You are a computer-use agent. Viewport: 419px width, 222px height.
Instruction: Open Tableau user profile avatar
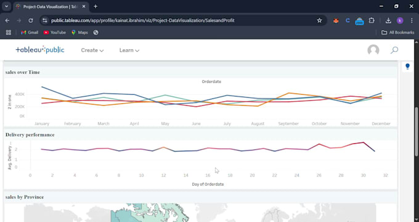(x=373, y=50)
